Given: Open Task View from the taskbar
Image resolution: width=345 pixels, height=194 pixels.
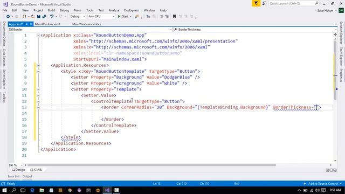Looking at the screenshot, I should tap(23, 190).
